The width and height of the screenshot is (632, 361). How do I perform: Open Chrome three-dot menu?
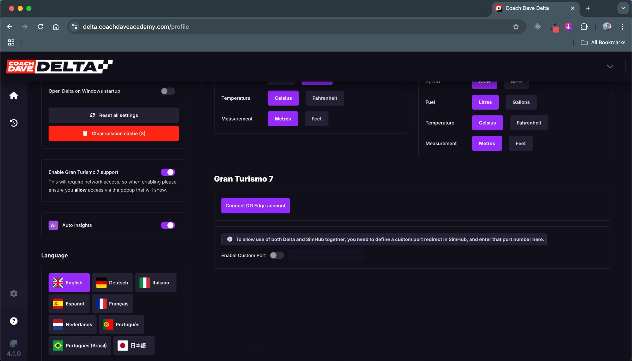pyautogui.click(x=622, y=27)
